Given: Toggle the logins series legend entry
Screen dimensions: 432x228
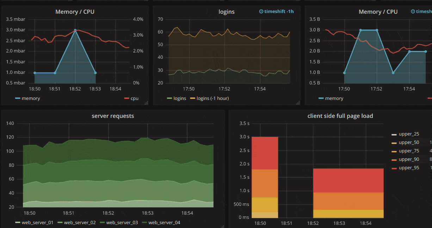Looking at the screenshot, I should (x=180, y=99).
